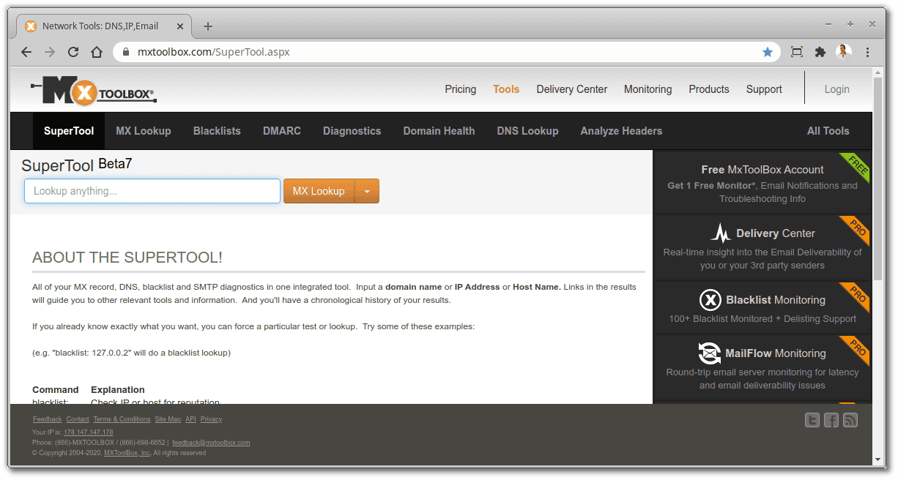Click the Blacklist Monitoring X icon
Image resolution: width=898 pixels, height=480 pixels.
click(x=710, y=300)
